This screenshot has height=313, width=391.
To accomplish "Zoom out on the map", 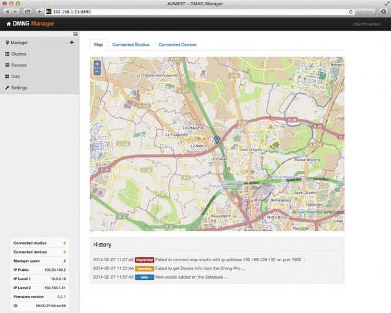I will click(97, 71).
